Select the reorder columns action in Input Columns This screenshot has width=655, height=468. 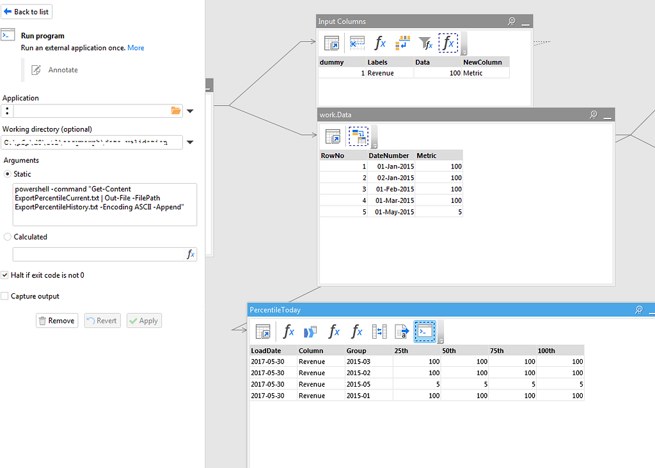(x=403, y=43)
